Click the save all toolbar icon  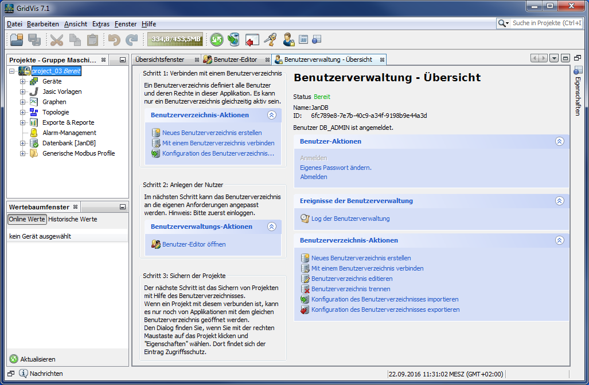pos(34,39)
